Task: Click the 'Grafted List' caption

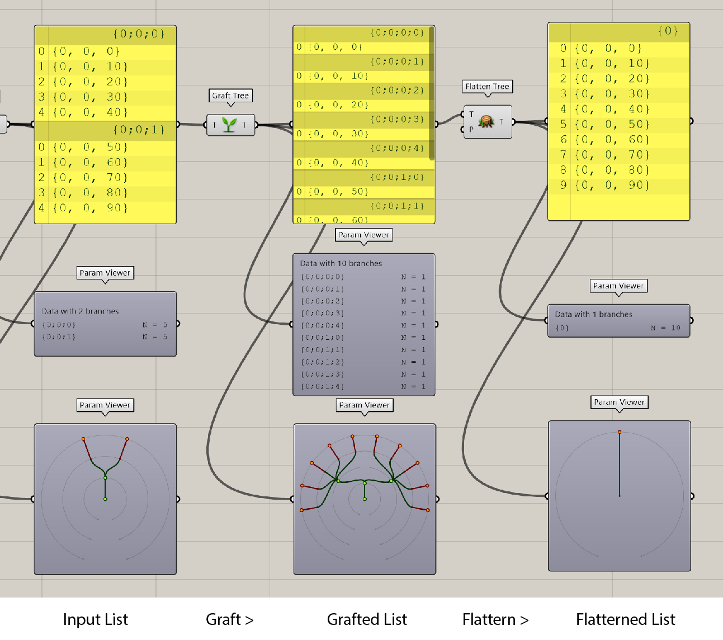Action: tap(367, 619)
